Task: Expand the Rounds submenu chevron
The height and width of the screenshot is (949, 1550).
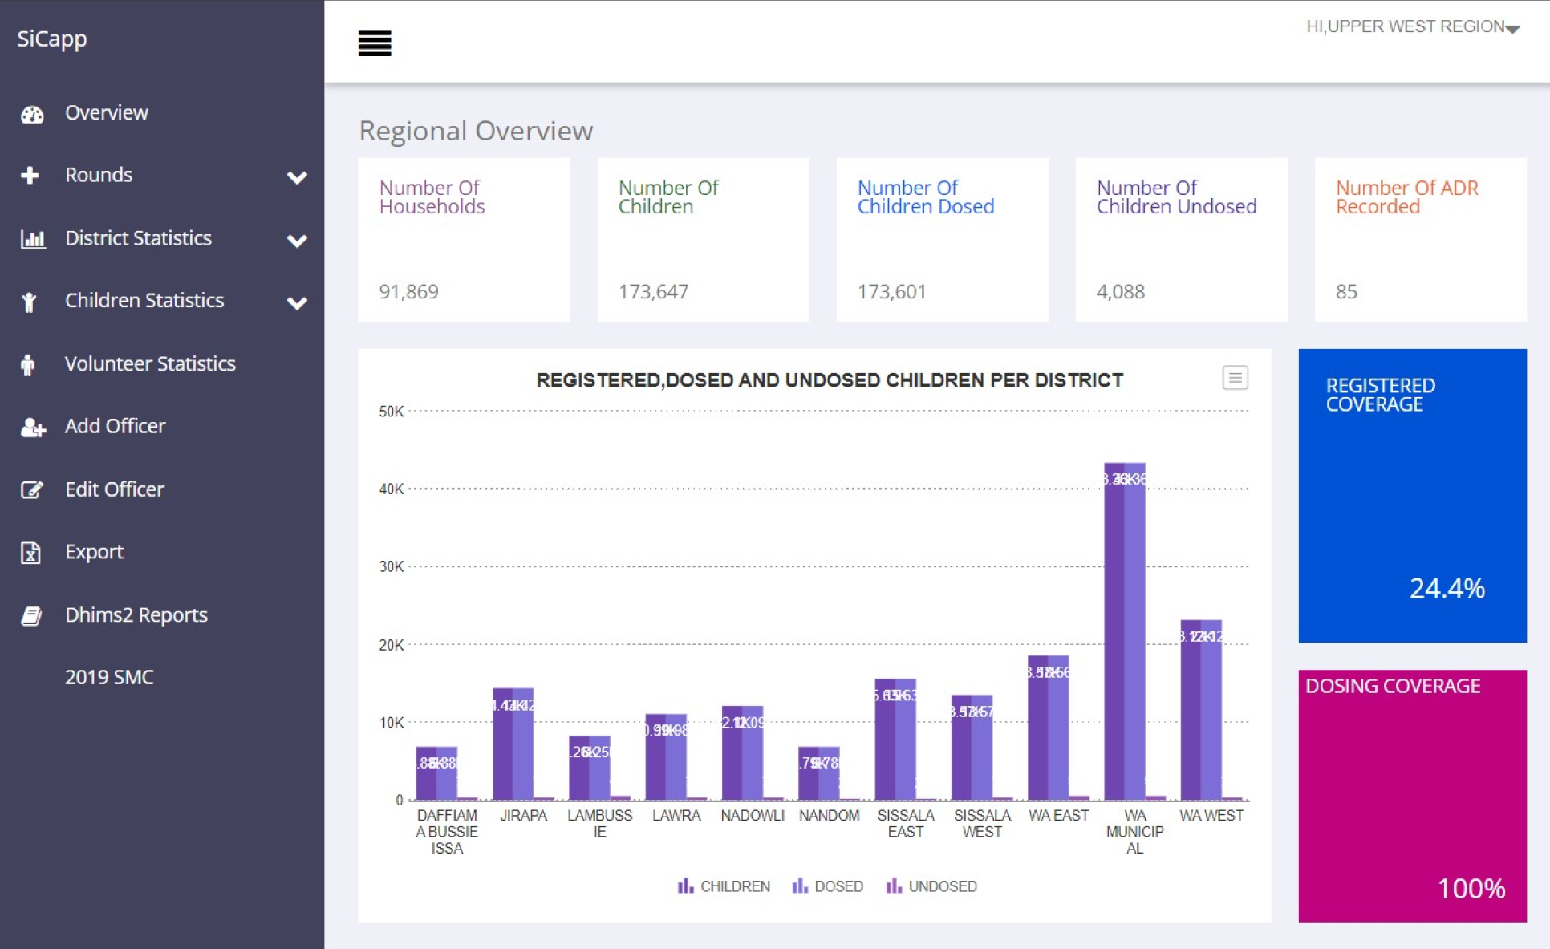Action: point(297,177)
